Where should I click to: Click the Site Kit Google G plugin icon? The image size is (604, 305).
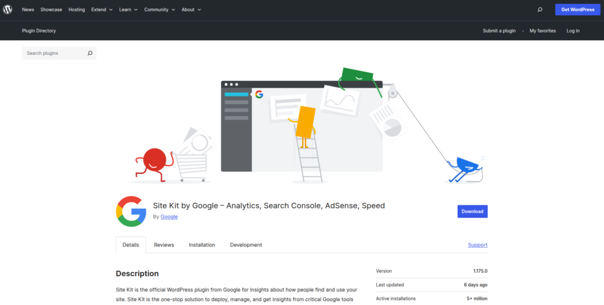tap(131, 211)
